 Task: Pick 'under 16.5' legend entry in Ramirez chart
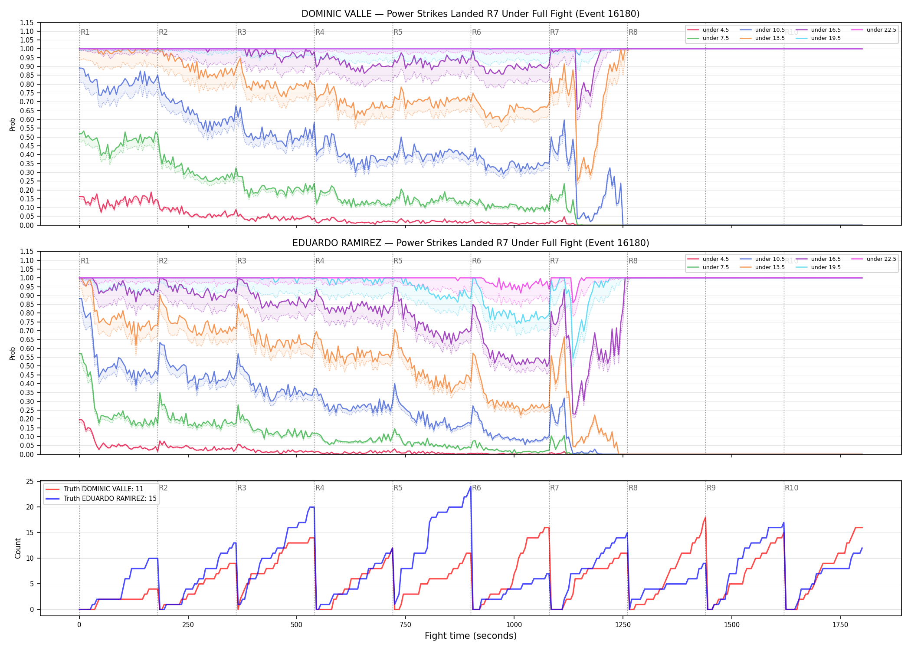[818, 259]
